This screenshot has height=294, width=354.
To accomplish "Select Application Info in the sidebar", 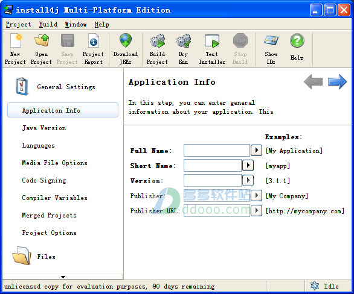I will click(63, 110).
